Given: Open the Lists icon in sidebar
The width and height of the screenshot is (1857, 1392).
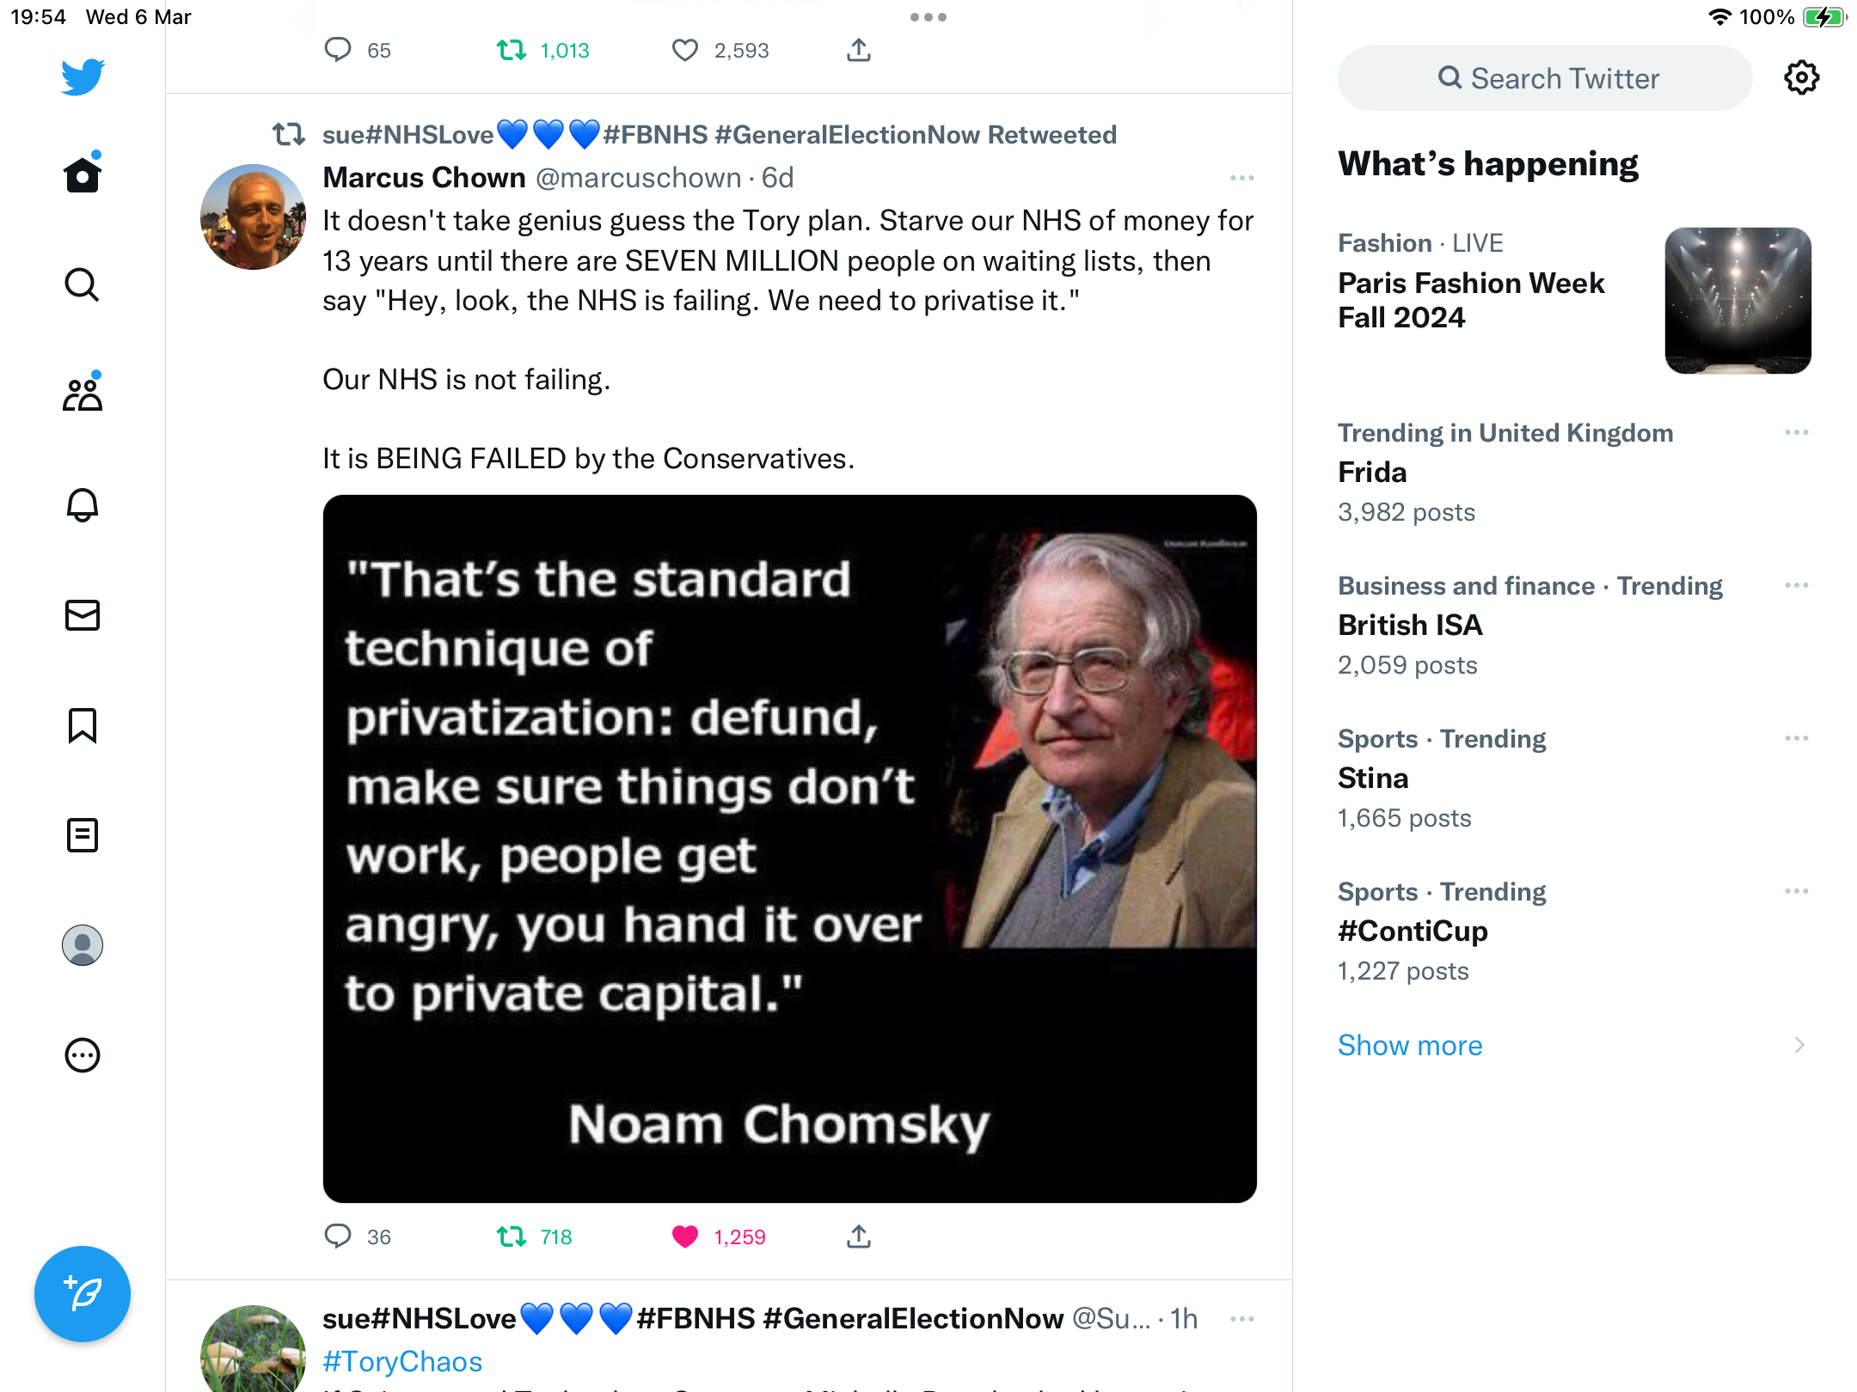Looking at the screenshot, I should pos(83,834).
